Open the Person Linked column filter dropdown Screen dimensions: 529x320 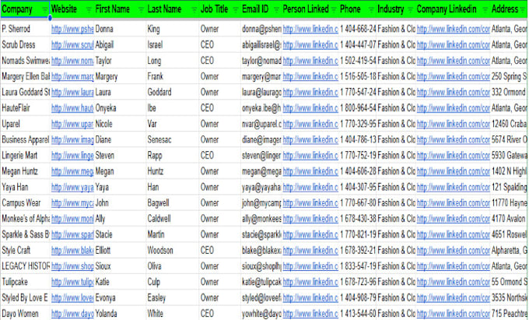click(x=334, y=10)
